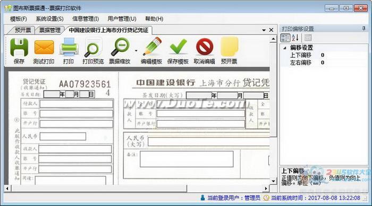Viewport: 372px width, 206px height.
Task: Click the main voucher payer 账号 field
Action: click(201, 114)
